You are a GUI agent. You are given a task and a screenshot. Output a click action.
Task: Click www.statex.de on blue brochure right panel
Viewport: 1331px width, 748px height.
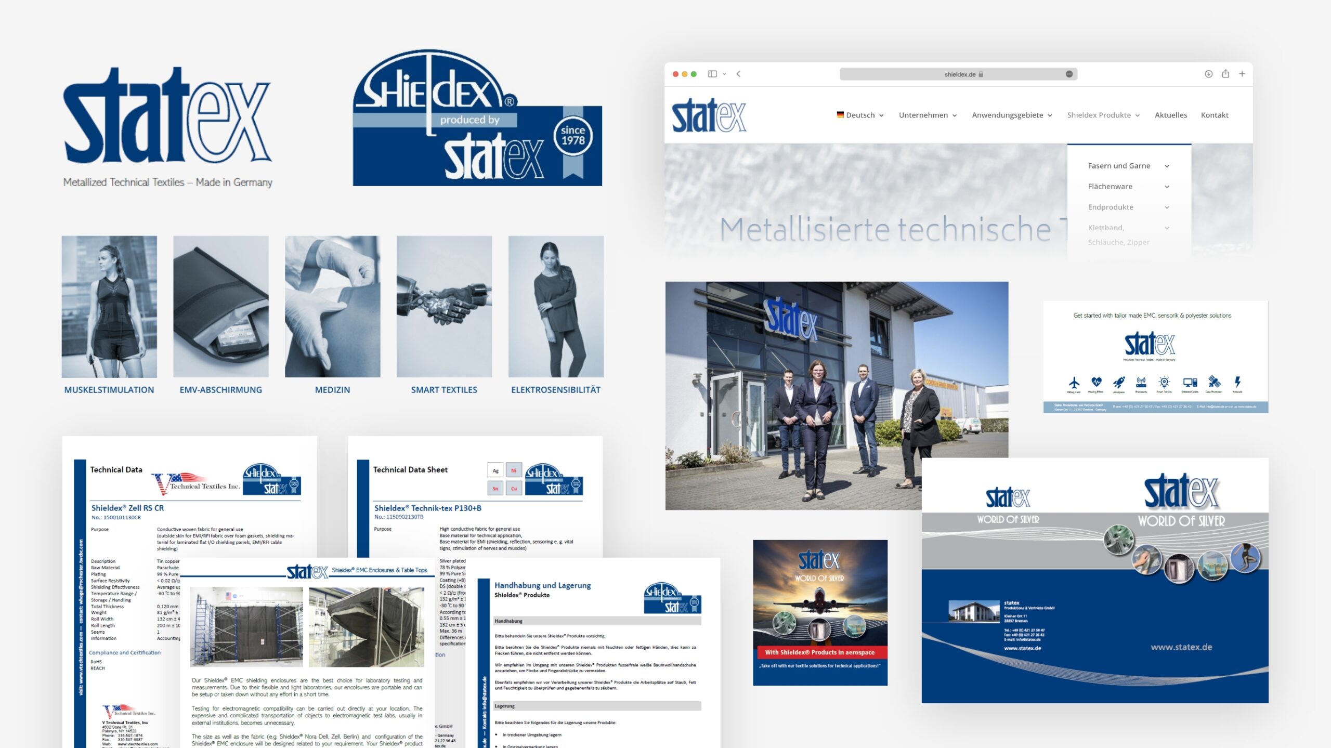pyautogui.click(x=1181, y=647)
